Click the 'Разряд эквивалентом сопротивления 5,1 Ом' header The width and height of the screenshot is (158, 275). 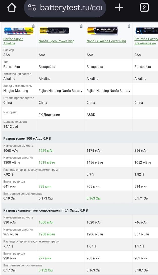coord(45,210)
